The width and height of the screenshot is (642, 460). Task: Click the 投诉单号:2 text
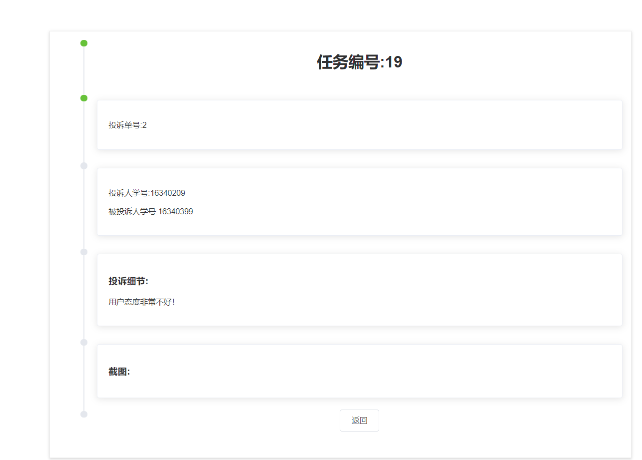(128, 125)
